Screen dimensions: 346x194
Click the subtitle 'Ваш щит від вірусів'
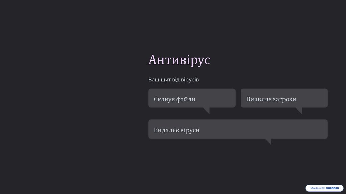[173, 80]
